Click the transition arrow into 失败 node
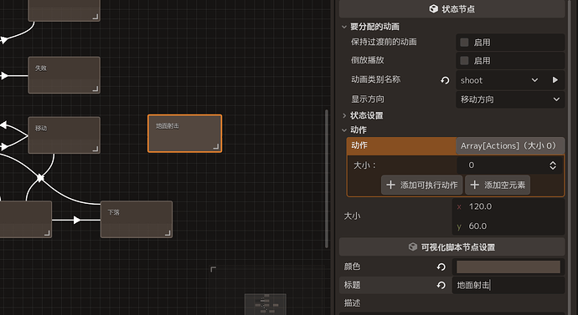This screenshot has width=578, height=315. (x=4, y=76)
